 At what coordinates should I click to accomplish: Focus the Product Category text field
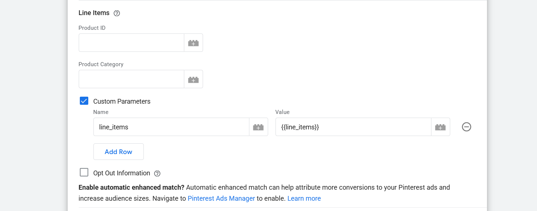click(x=131, y=79)
